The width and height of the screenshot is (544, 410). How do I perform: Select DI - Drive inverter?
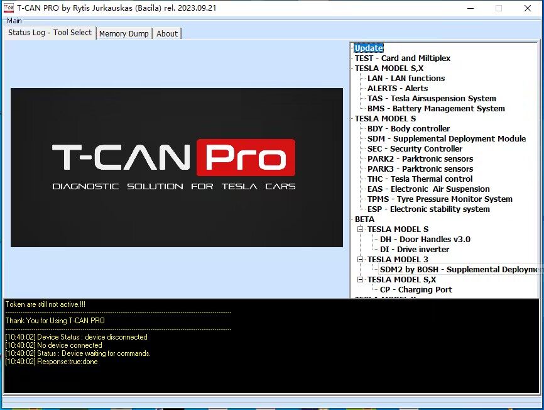[414, 249]
